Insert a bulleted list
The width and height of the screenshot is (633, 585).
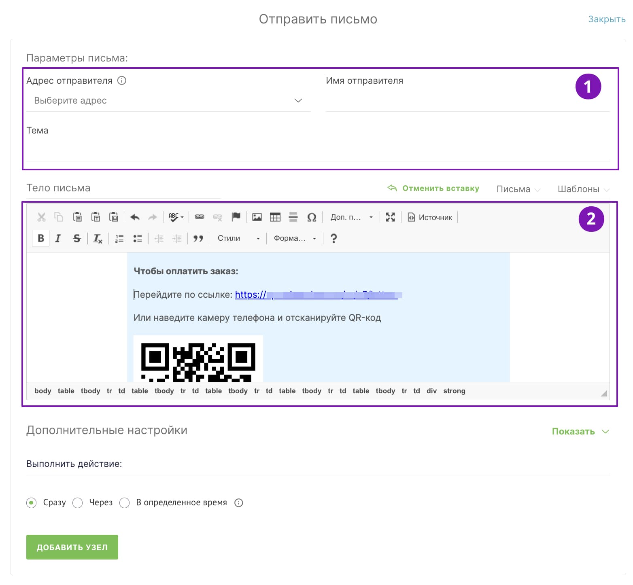[x=138, y=238]
